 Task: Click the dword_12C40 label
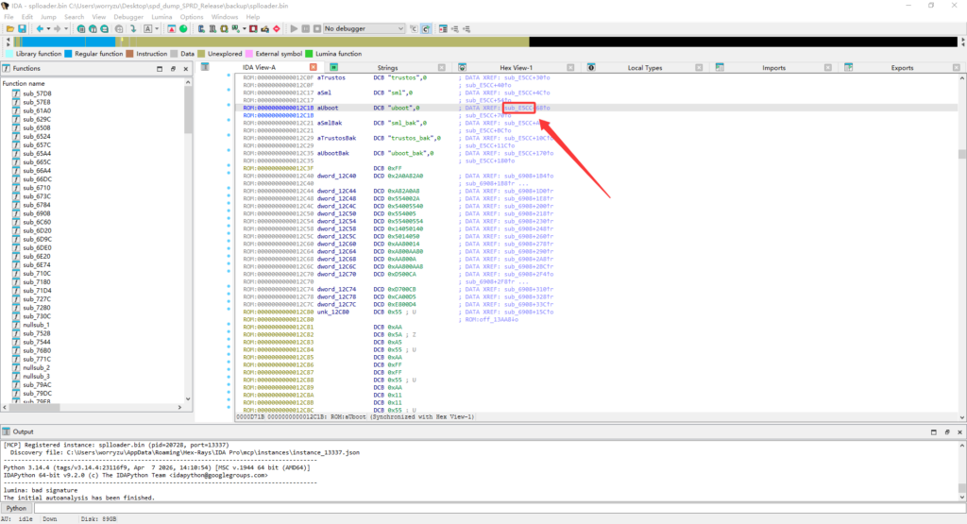(336, 176)
